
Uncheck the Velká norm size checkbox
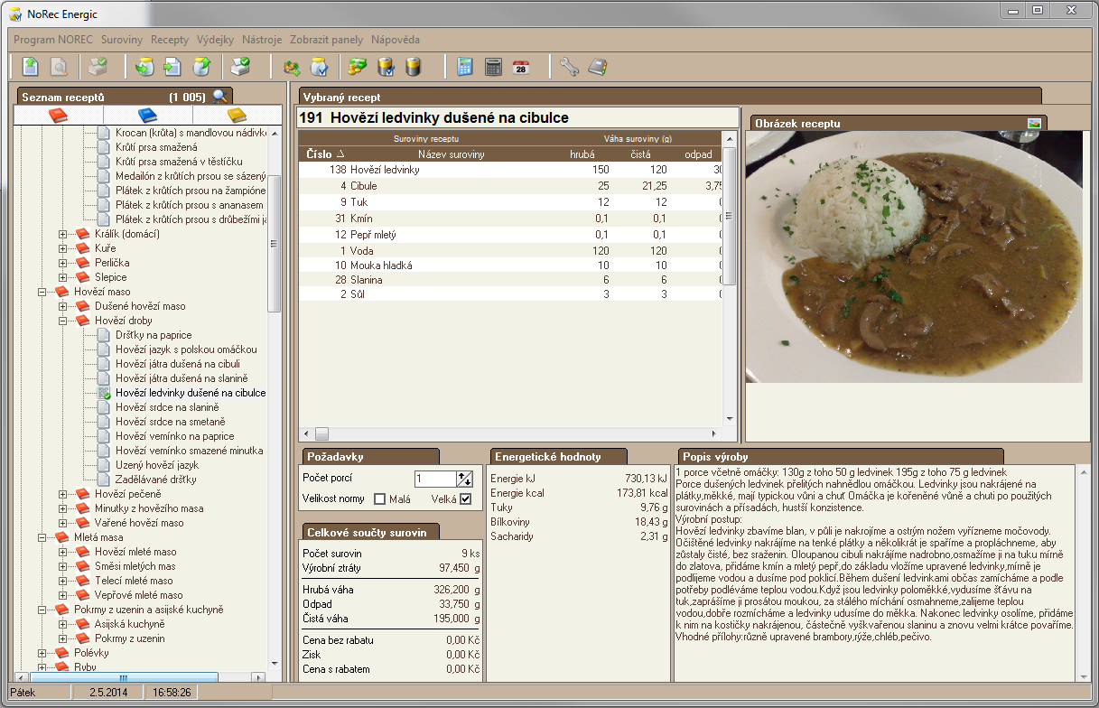tap(465, 499)
